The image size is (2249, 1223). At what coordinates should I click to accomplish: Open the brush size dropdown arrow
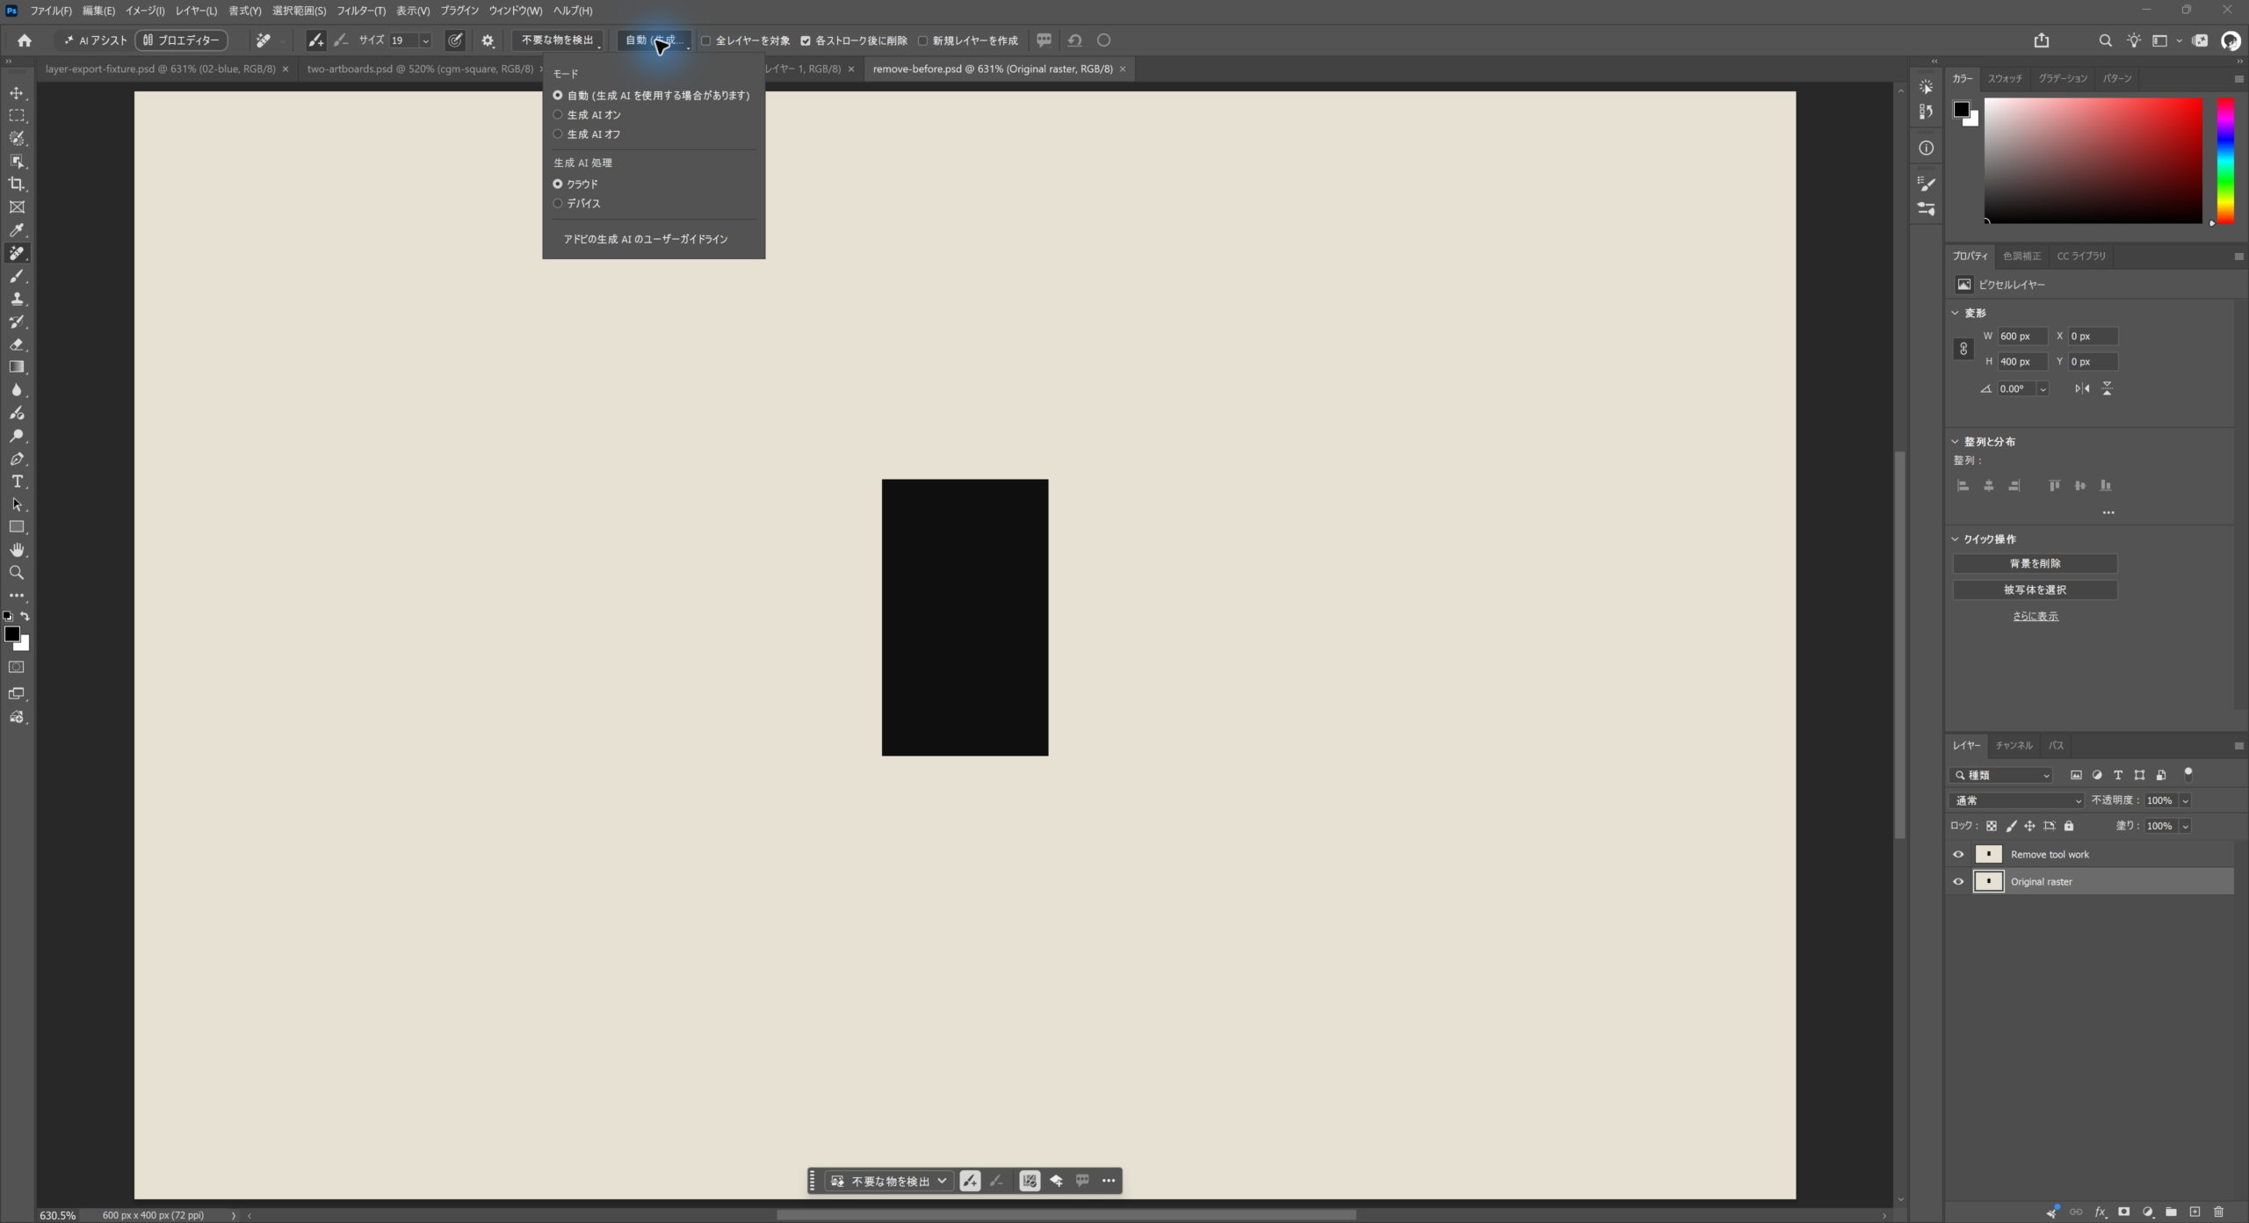(x=425, y=40)
